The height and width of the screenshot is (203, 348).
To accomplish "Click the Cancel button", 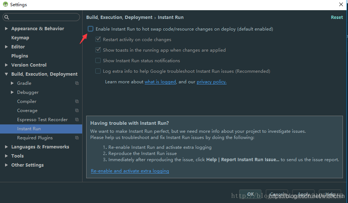I will 277,194.
